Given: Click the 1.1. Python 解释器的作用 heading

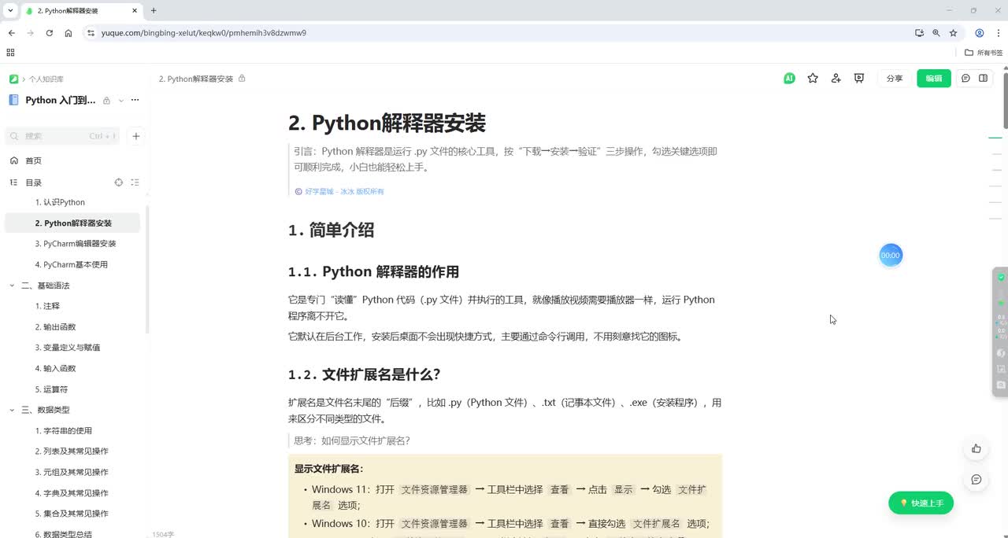Looking at the screenshot, I should tap(373, 272).
